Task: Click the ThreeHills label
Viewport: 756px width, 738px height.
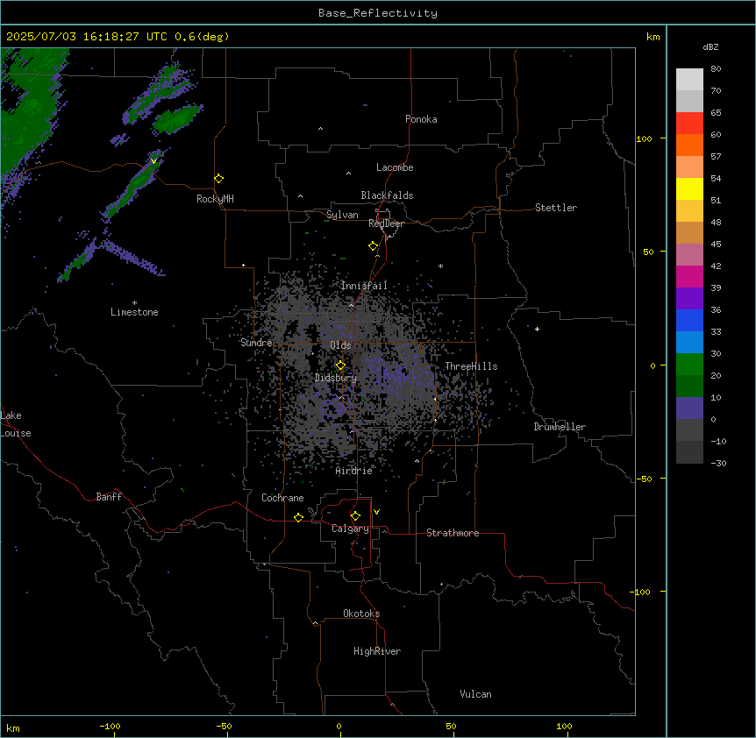Action: [x=471, y=366]
